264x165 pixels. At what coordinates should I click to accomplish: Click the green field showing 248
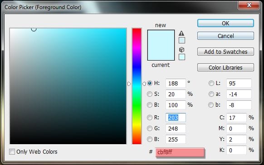click(176, 128)
